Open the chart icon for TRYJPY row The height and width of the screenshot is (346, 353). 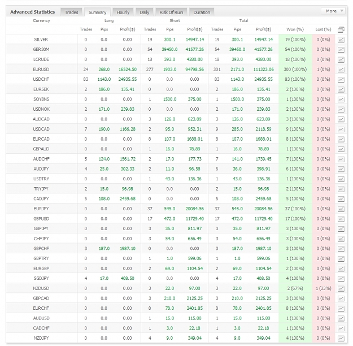pos(341,189)
